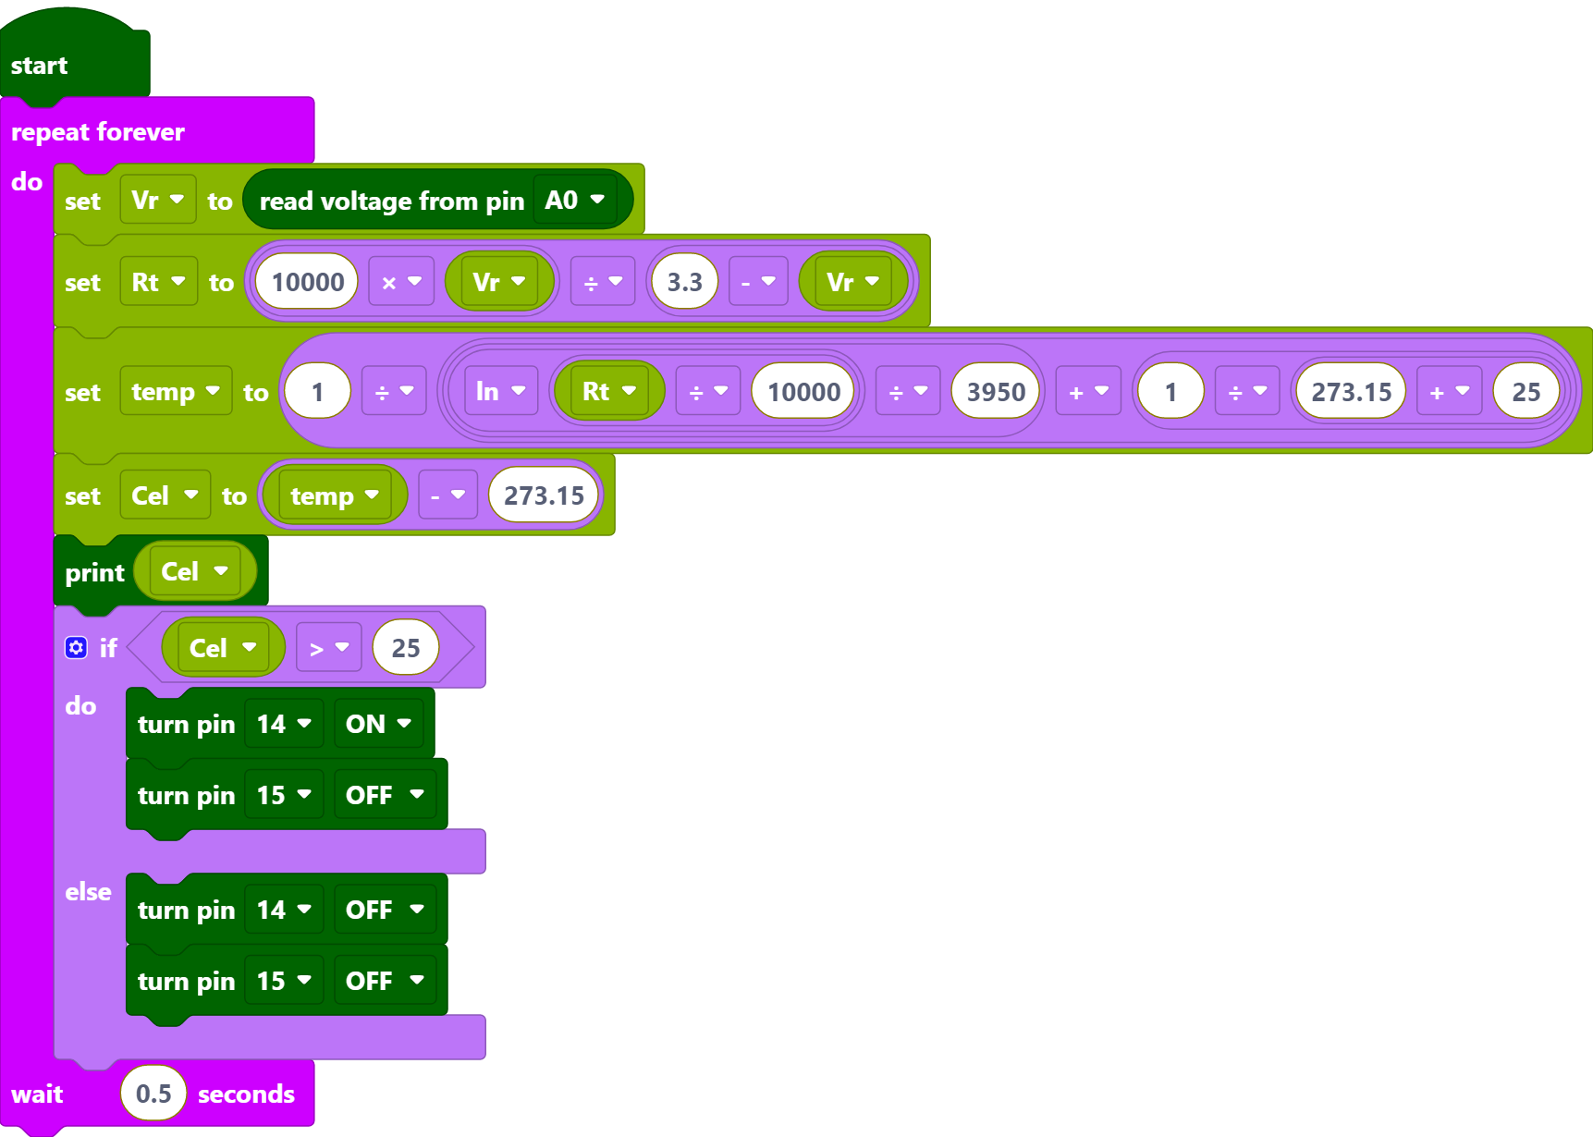Edit the 0.5 seconds wait value
The image size is (1593, 1137).
click(x=153, y=1094)
